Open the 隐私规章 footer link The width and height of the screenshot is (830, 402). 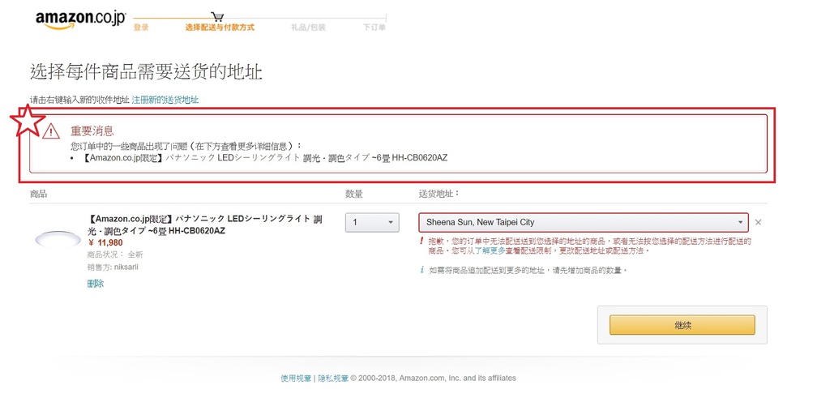tap(332, 378)
